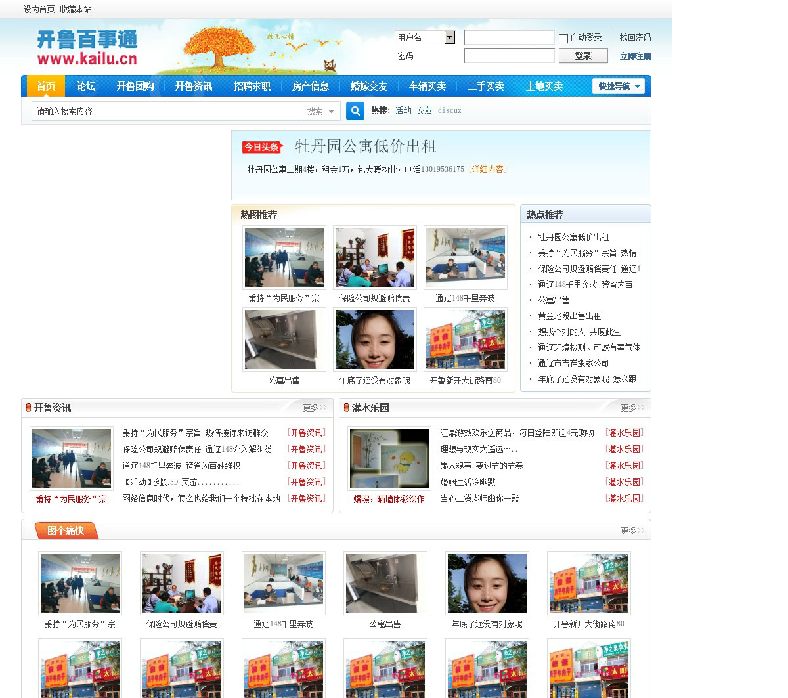Select the 二手买卖 navigation tab
The width and height of the screenshot is (788, 698).
(485, 86)
